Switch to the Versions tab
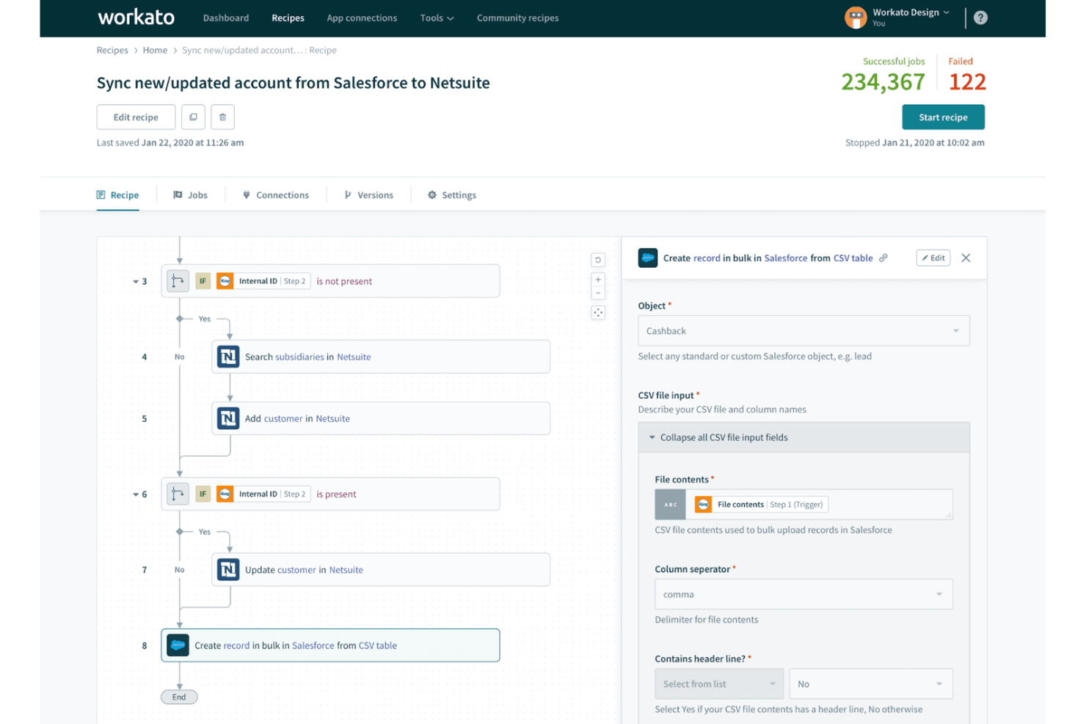 coord(368,195)
